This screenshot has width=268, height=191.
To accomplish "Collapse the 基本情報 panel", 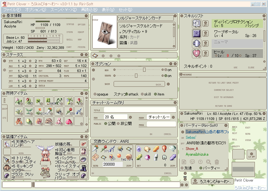I will click(x=86, y=16).
